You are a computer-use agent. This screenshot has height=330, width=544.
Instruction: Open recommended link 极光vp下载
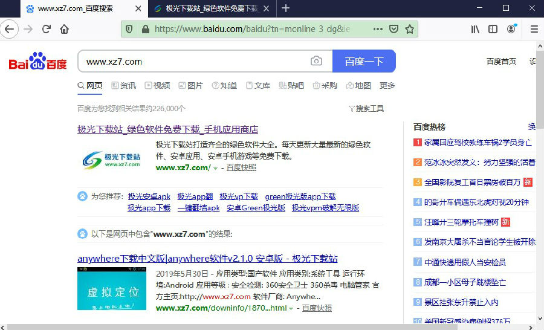(239, 196)
